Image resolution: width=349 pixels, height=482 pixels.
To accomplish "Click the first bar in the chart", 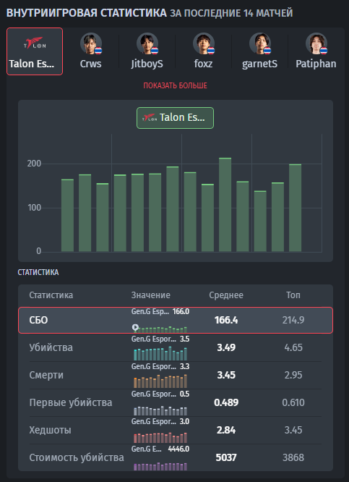I will point(67,216).
